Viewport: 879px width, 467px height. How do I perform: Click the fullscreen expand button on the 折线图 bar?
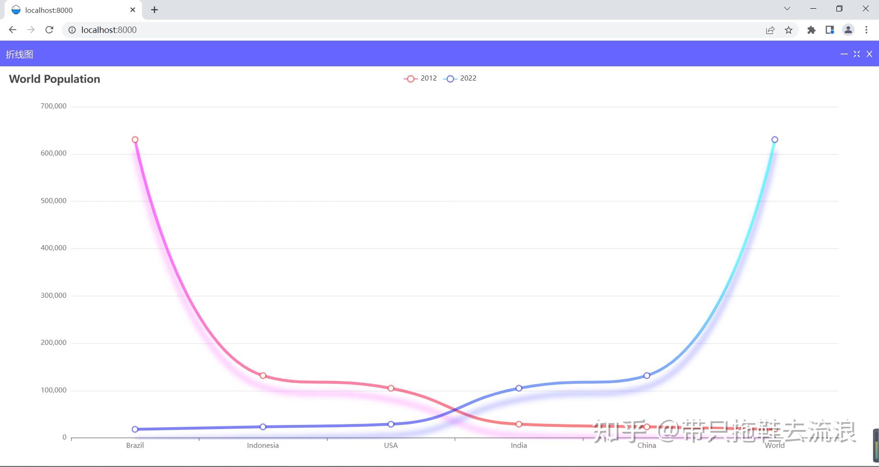[x=857, y=54]
